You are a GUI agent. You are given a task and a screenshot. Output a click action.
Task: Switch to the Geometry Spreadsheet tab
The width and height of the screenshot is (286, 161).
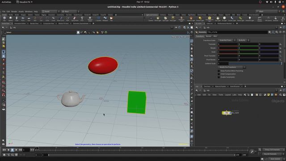click(x=80, y=24)
